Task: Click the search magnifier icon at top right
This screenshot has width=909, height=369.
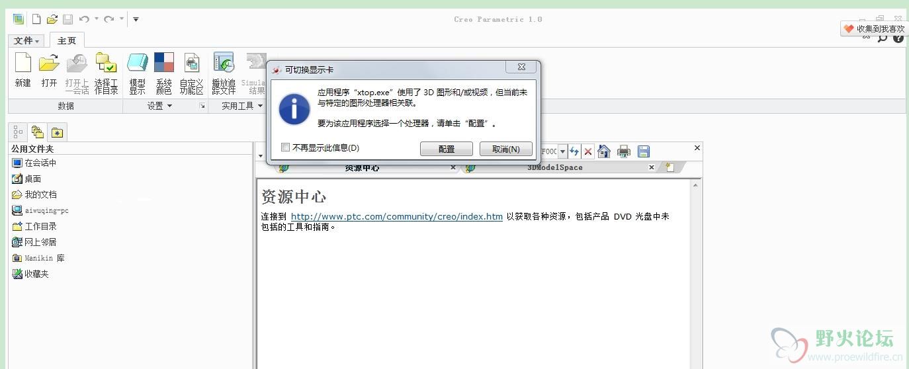Action: 883,38
